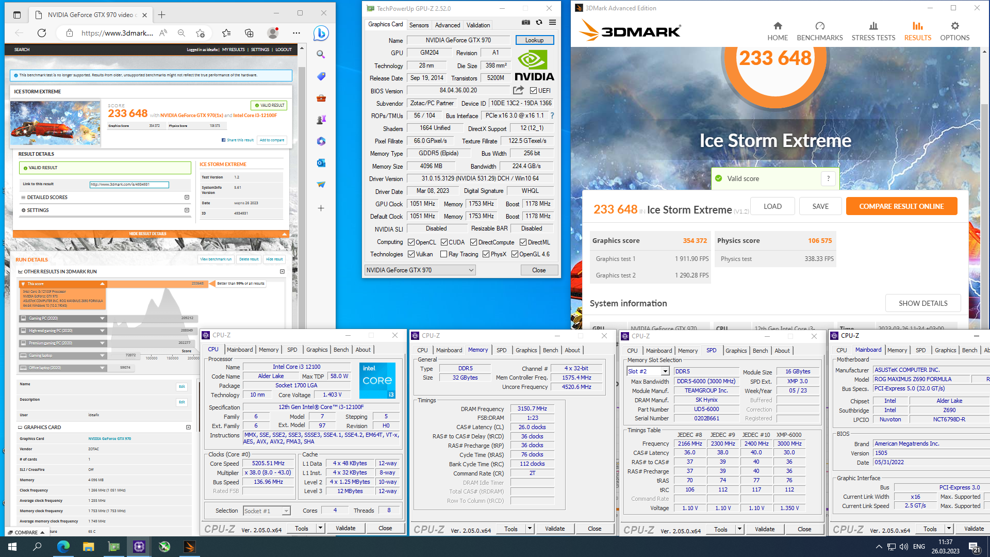Refresh the Edge page

pos(42,33)
